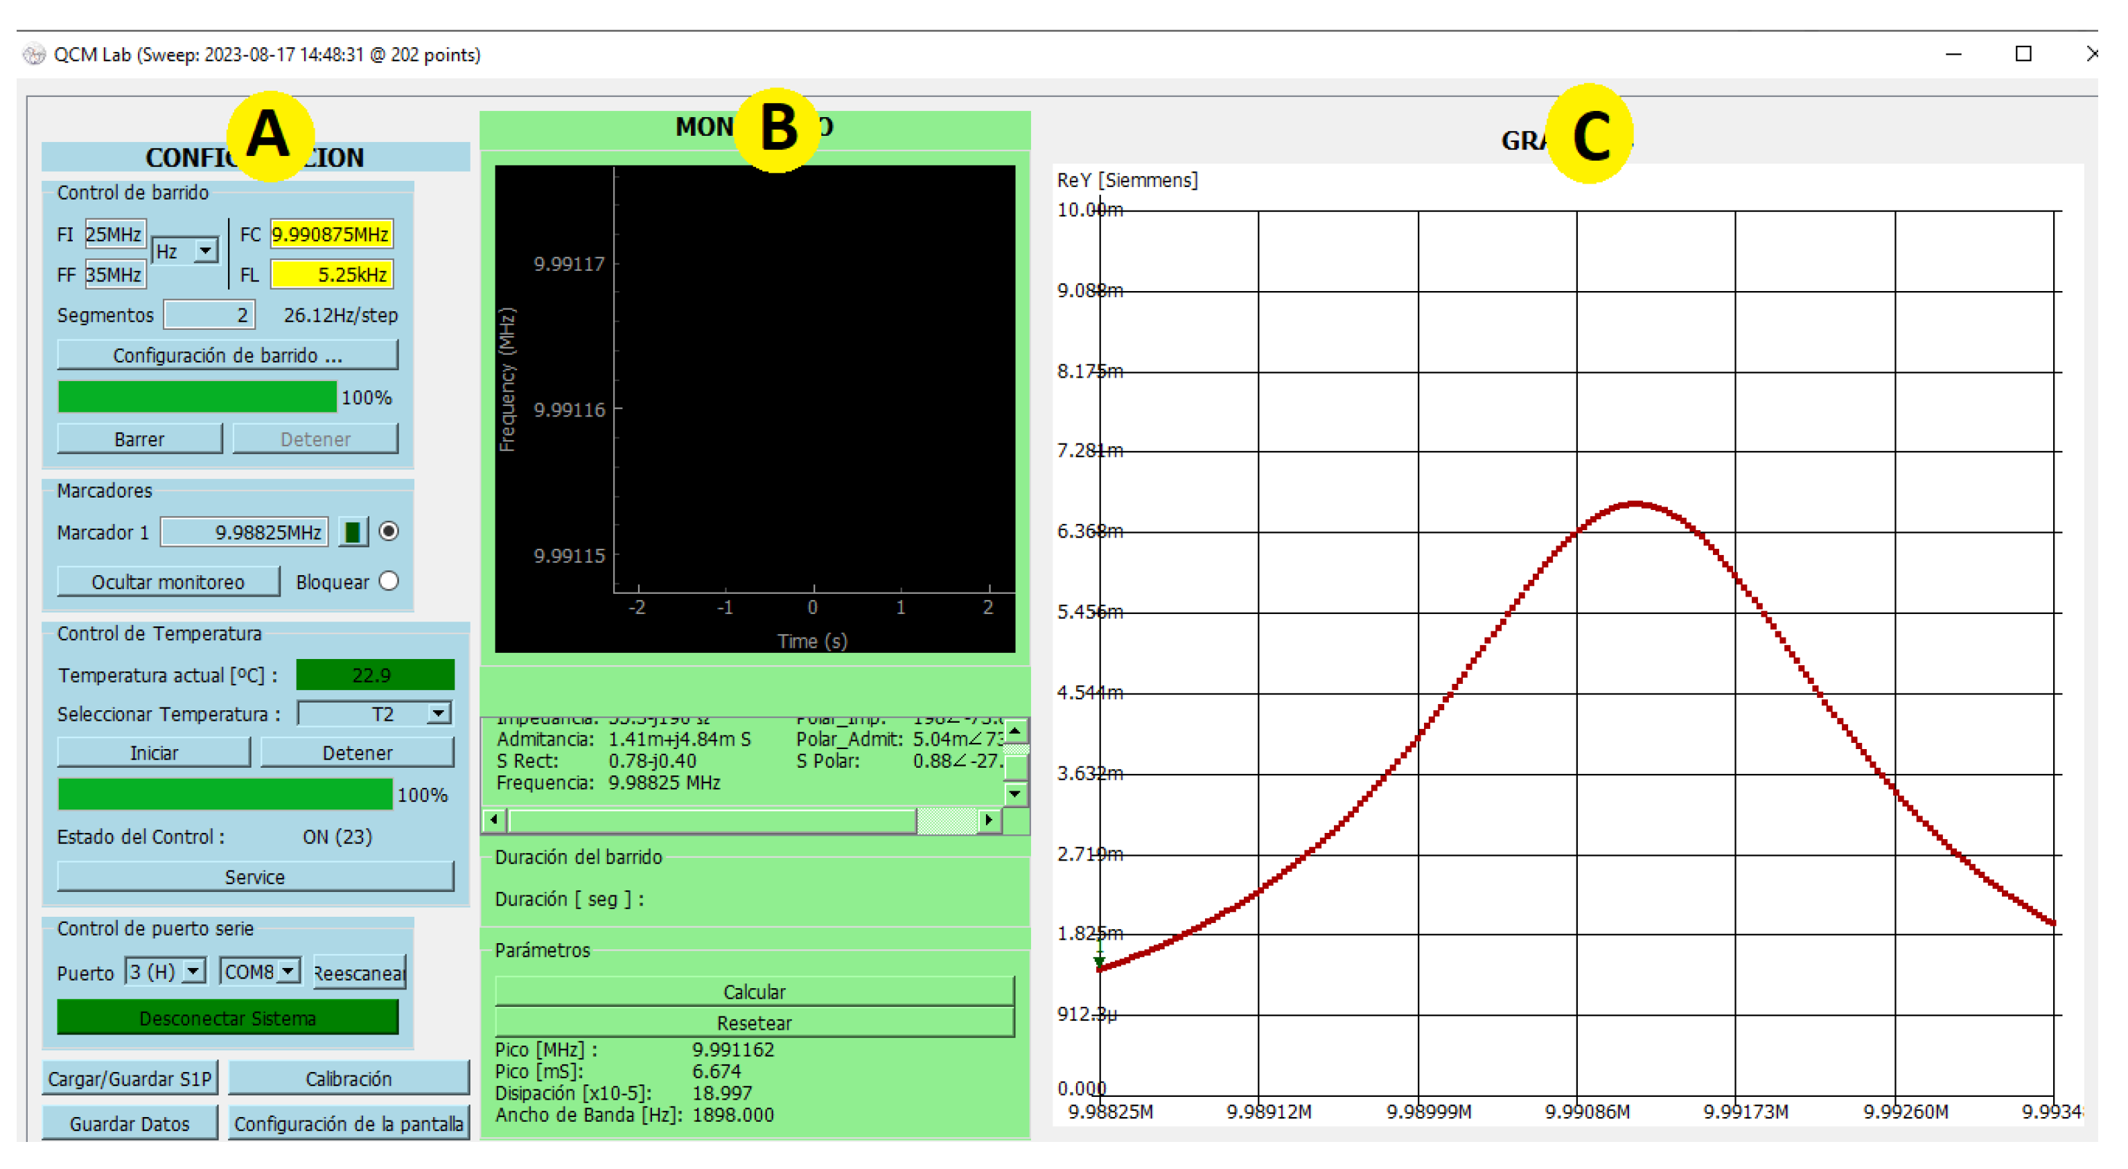The width and height of the screenshot is (2128, 1169).
Task: Click Desconectar Sistema green button
Action: (x=227, y=1018)
